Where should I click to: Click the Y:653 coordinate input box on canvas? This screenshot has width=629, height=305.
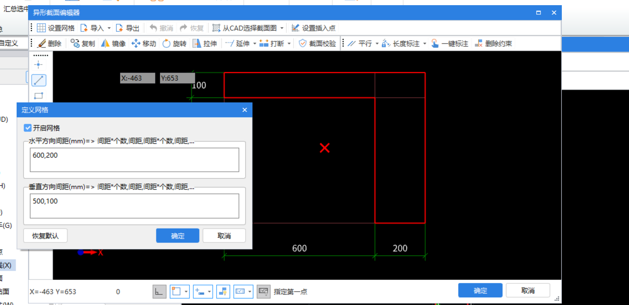(178, 78)
